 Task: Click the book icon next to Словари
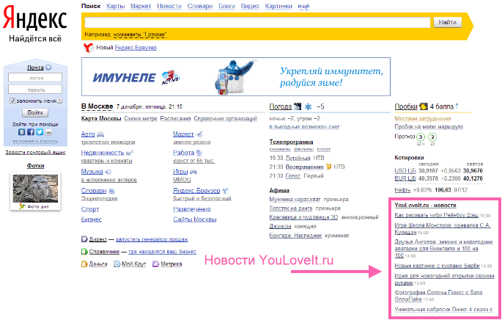(111, 191)
